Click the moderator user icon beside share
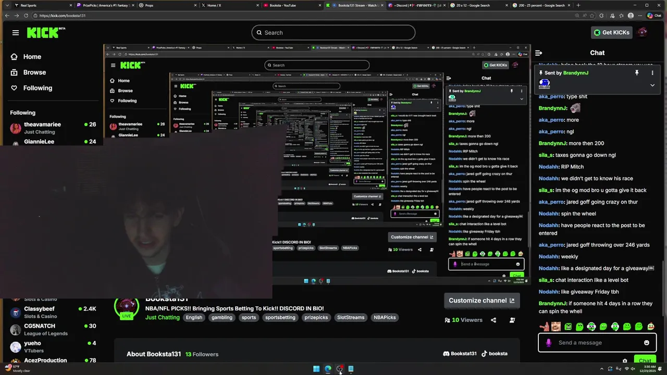This screenshot has height=375, width=667. tap(512, 320)
